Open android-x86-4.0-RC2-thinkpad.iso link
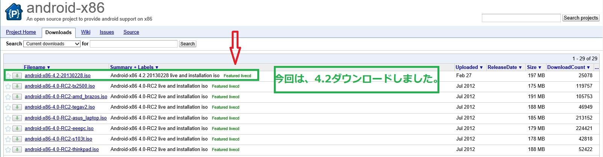 pos(62,150)
